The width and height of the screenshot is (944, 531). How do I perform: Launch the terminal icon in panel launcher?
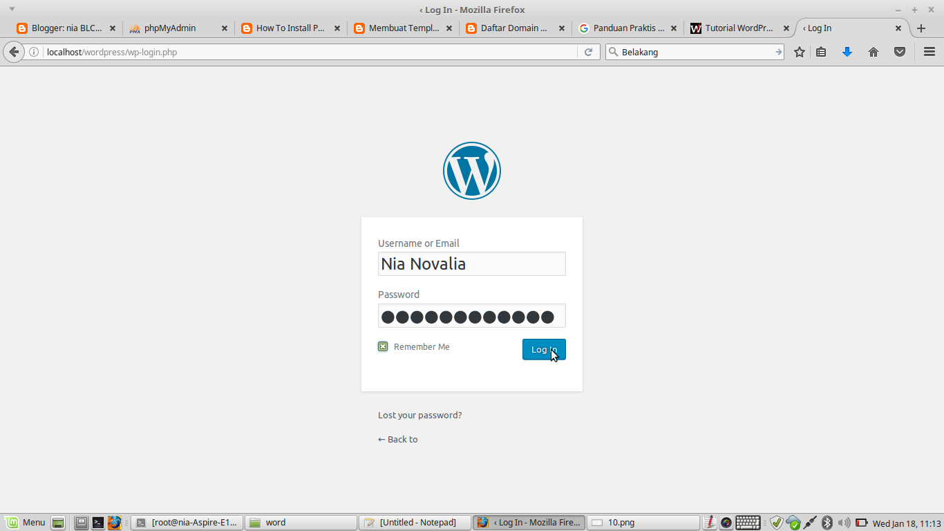point(98,523)
